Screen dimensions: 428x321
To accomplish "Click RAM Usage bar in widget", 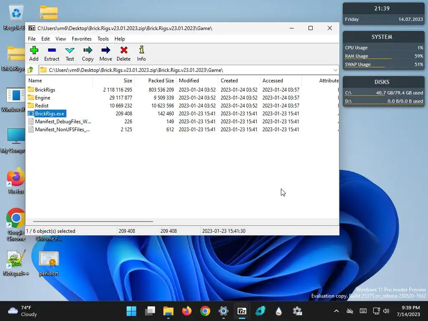I will [384, 56].
